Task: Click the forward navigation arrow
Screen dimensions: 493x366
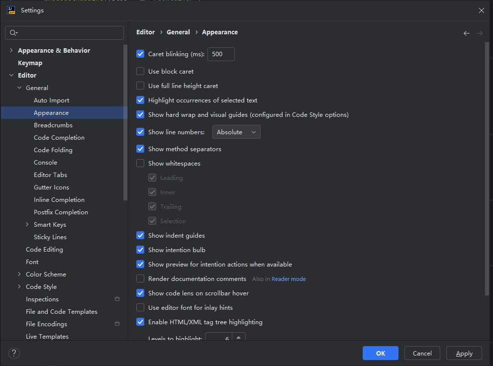Action: (479, 33)
